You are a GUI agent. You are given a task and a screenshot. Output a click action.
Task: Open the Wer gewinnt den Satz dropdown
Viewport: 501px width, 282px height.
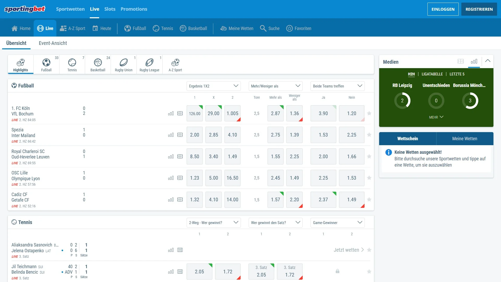275,222
